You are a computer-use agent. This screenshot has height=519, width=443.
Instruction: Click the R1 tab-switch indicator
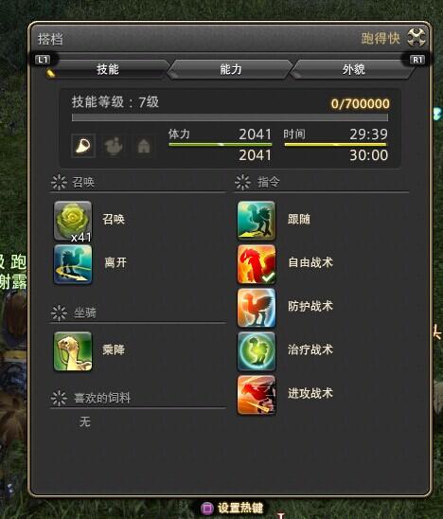click(x=417, y=60)
